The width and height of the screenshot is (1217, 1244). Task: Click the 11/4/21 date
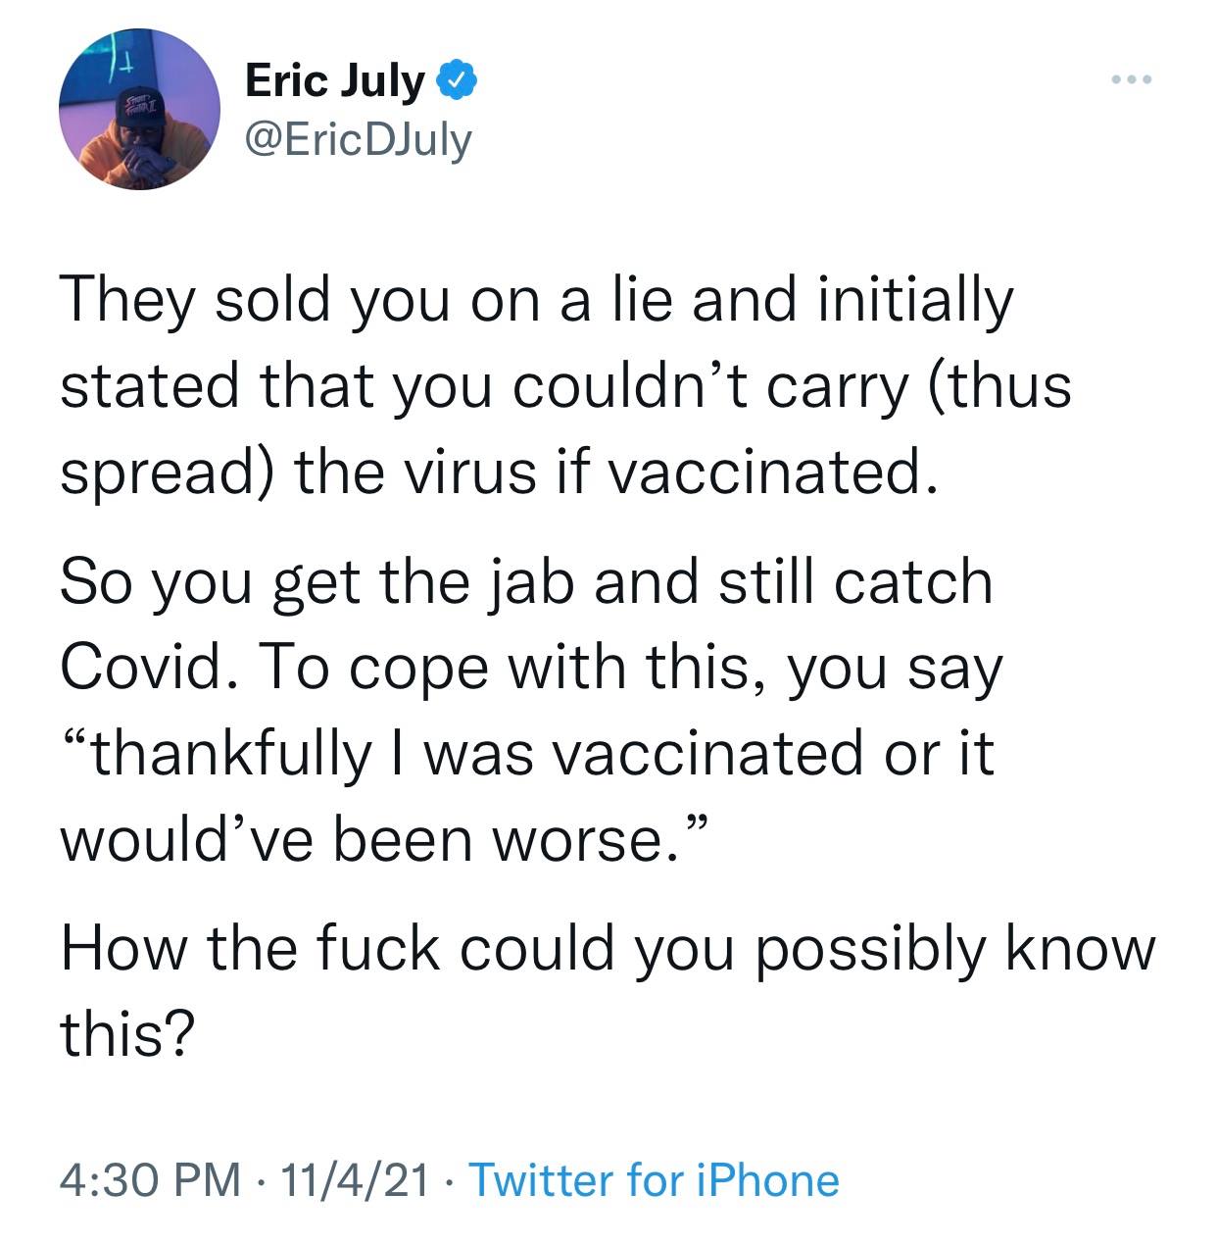(354, 1180)
